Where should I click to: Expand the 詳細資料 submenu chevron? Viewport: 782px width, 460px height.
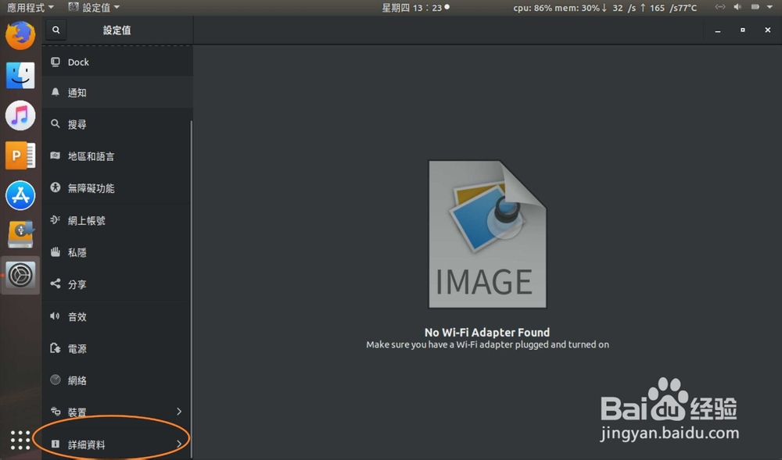[179, 444]
